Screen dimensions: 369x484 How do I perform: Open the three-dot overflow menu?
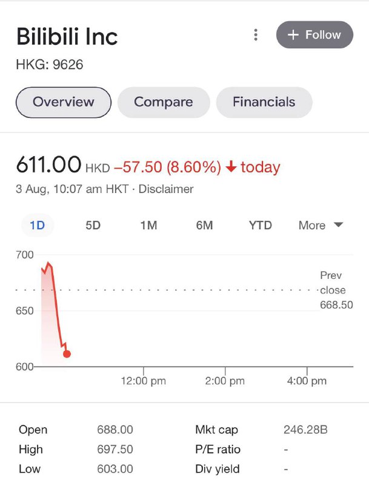(255, 35)
